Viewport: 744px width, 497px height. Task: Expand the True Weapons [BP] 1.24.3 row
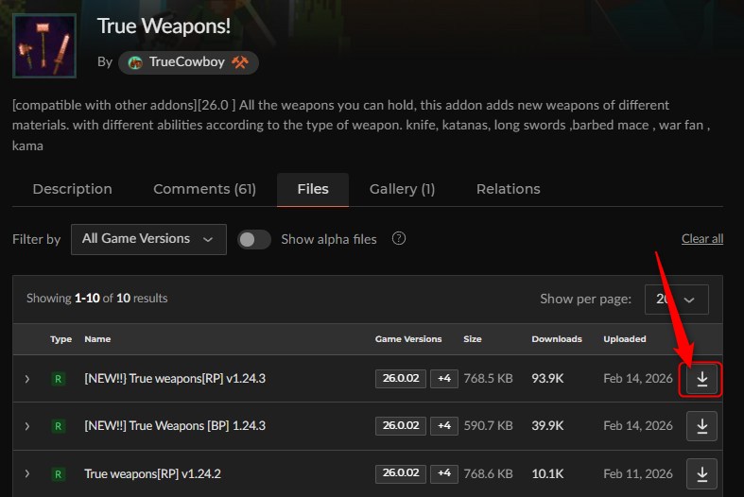(x=27, y=426)
